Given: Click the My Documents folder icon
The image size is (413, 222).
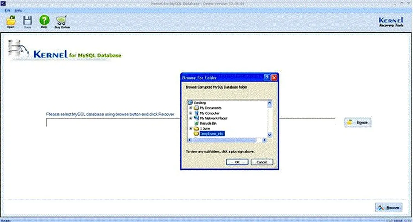Looking at the screenshot, I should [x=197, y=108].
